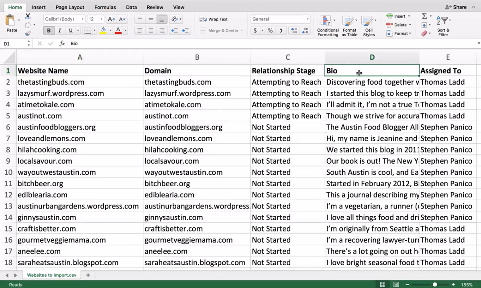Click Fill down icon
The width and height of the screenshot is (481, 288).
[x=424, y=25]
